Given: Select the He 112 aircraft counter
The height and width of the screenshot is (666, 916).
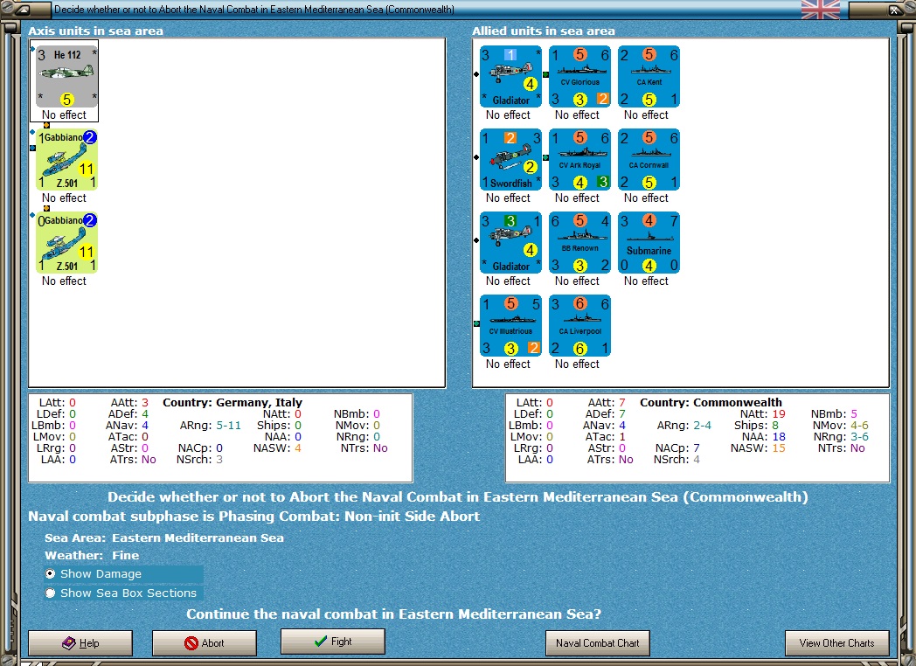Looking at the screenshot, I should (x=66, y=77).
